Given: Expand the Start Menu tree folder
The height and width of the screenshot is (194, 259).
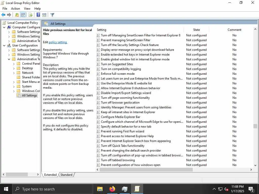Looking at the screenshot, I should [14, 82].
